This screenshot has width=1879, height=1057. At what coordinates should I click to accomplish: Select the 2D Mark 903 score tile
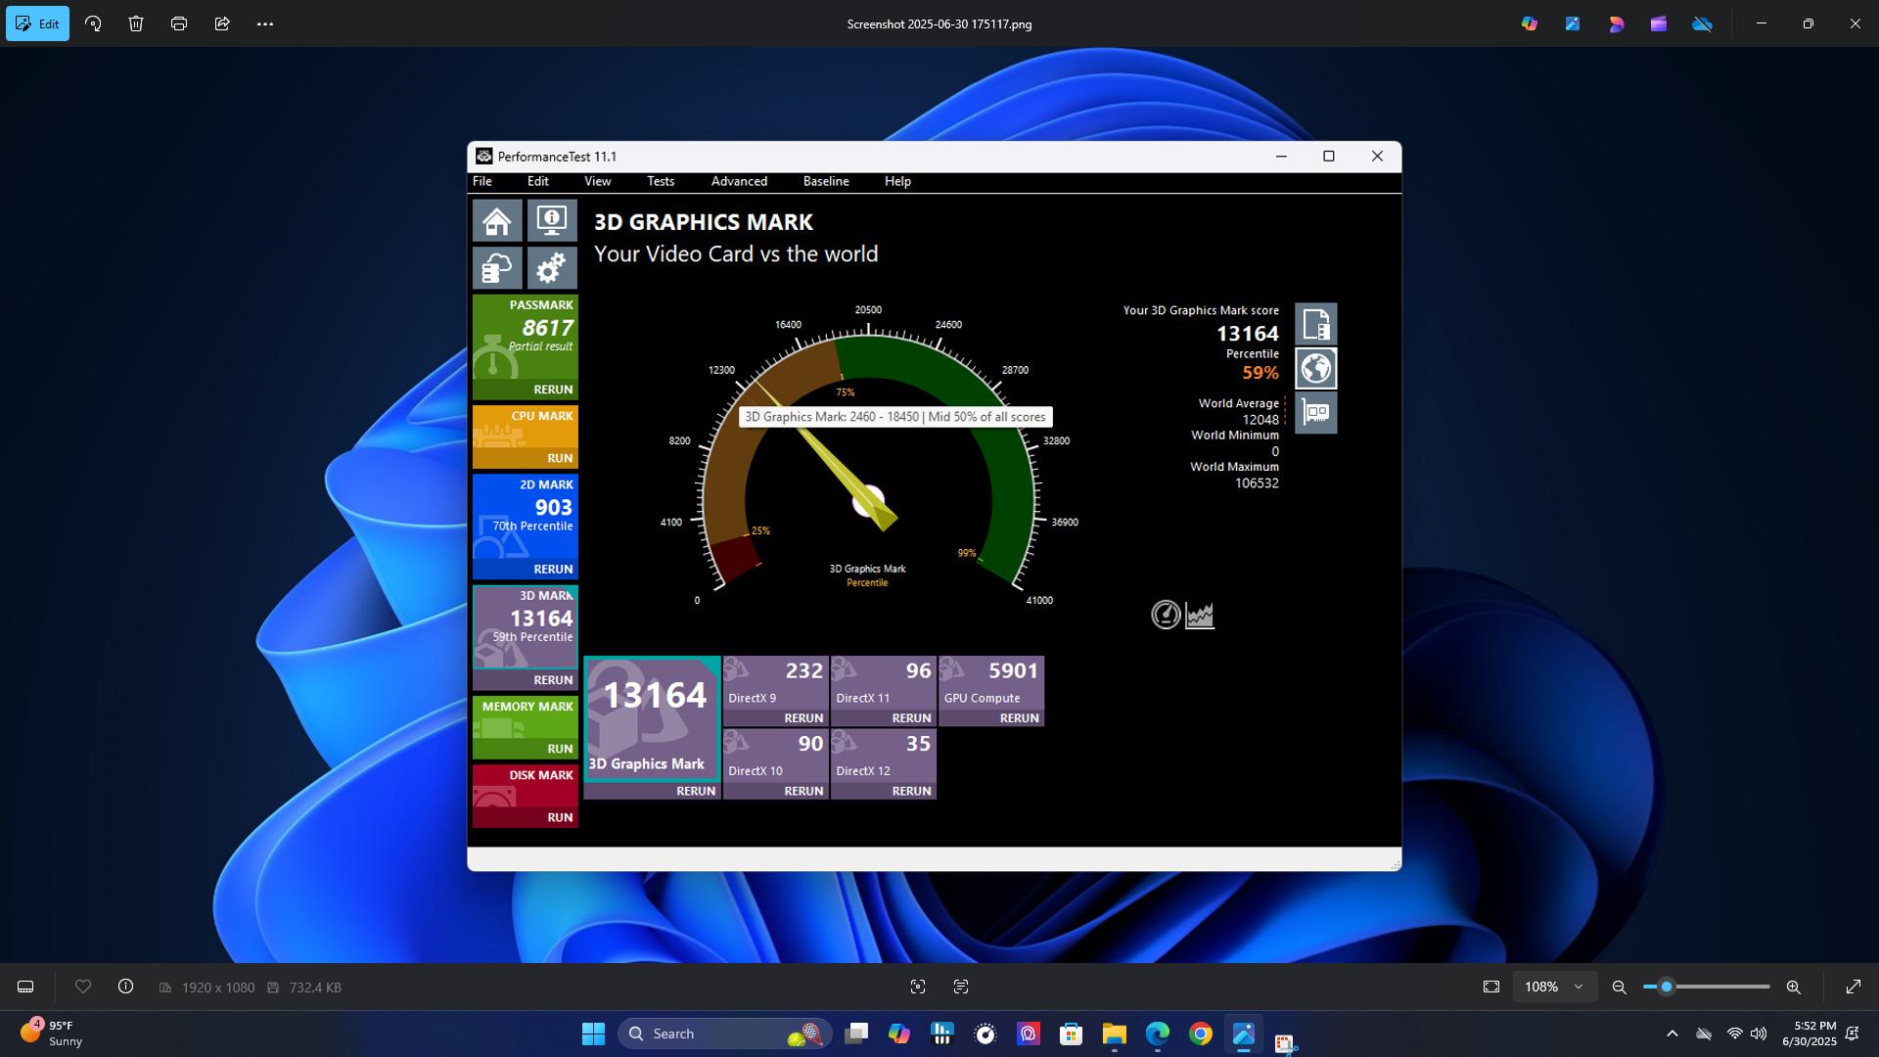coord(526,517)
